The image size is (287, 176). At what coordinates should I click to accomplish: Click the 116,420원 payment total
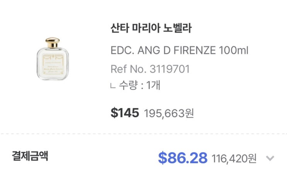click(x=234, y=158)
